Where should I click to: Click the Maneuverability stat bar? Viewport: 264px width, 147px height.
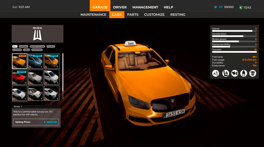click(x=234, y=47)
